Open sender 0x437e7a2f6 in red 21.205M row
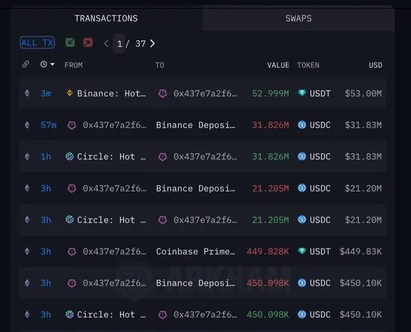 (x=114, y=188)
